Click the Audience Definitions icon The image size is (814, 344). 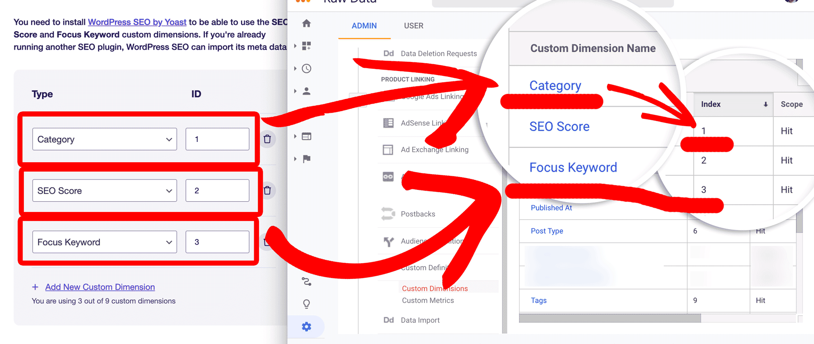click(x=388, y=241)
